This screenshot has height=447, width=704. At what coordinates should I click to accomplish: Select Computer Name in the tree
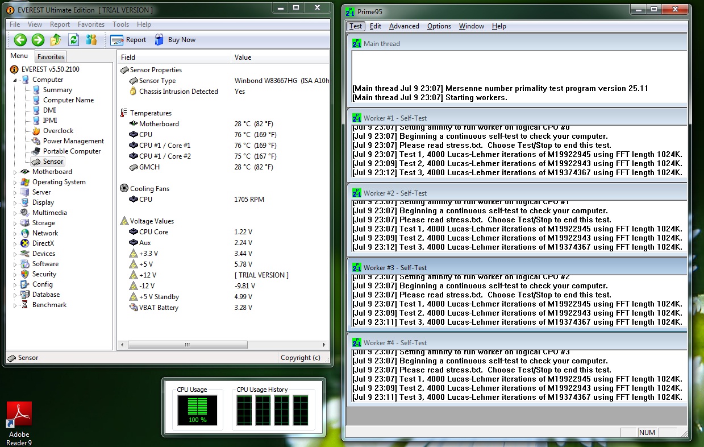click(68, 100)
